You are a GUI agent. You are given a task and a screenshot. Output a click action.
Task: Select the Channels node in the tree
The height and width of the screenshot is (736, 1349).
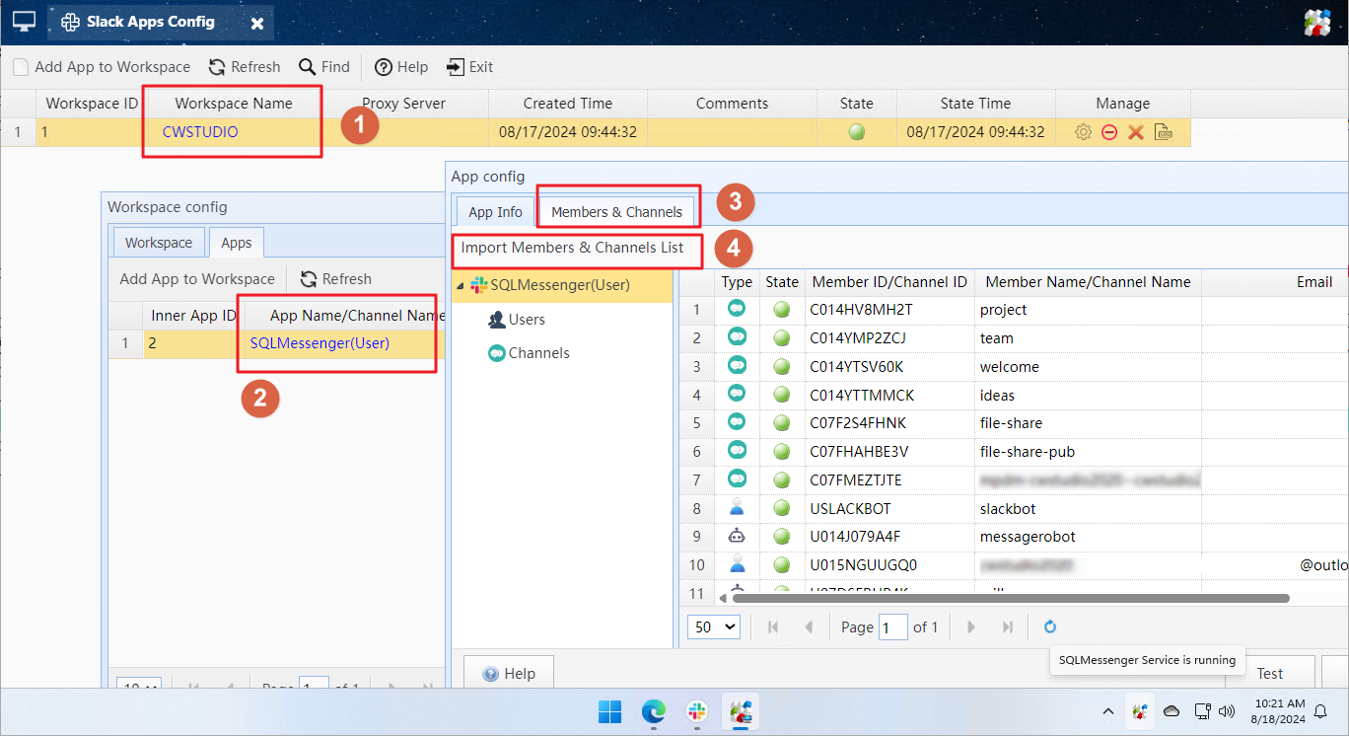529,353
